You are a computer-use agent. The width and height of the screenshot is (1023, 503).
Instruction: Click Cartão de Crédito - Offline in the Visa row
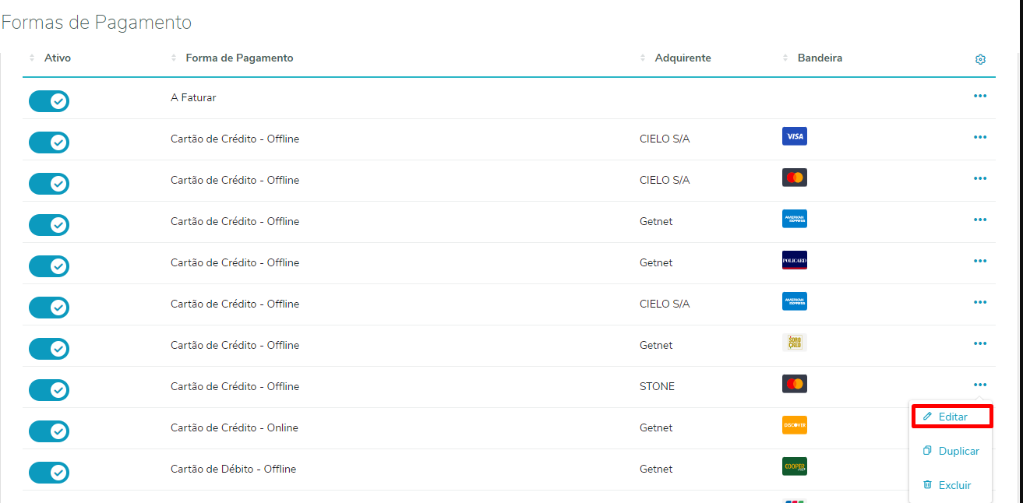tap(235, 139)
